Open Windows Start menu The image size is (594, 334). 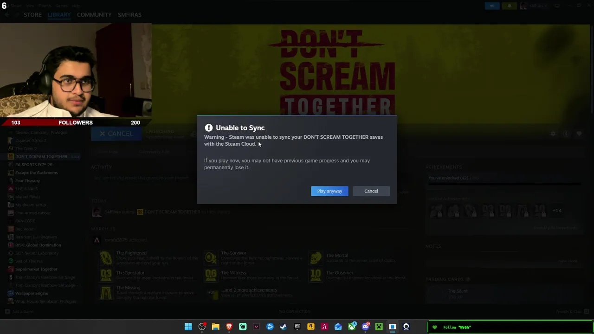(188, 327)
